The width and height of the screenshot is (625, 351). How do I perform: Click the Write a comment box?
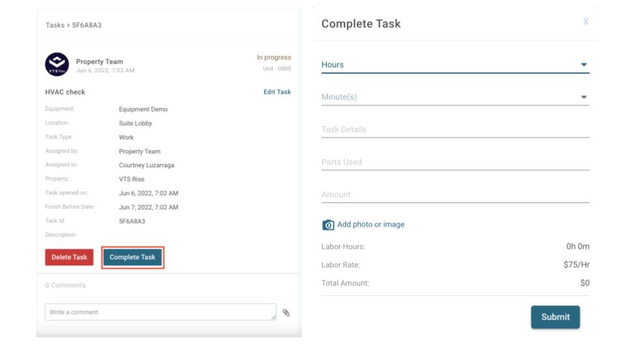point(160,312)
